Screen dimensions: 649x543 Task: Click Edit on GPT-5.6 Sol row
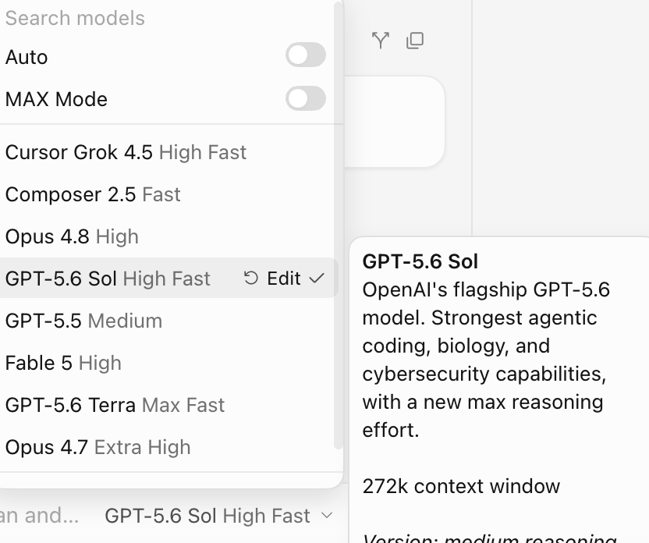(x=284, y=278)
